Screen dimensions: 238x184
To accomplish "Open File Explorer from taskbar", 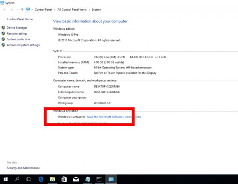I will 52,179.
